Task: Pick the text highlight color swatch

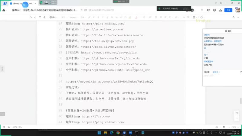Action: [x=130, y=17]
